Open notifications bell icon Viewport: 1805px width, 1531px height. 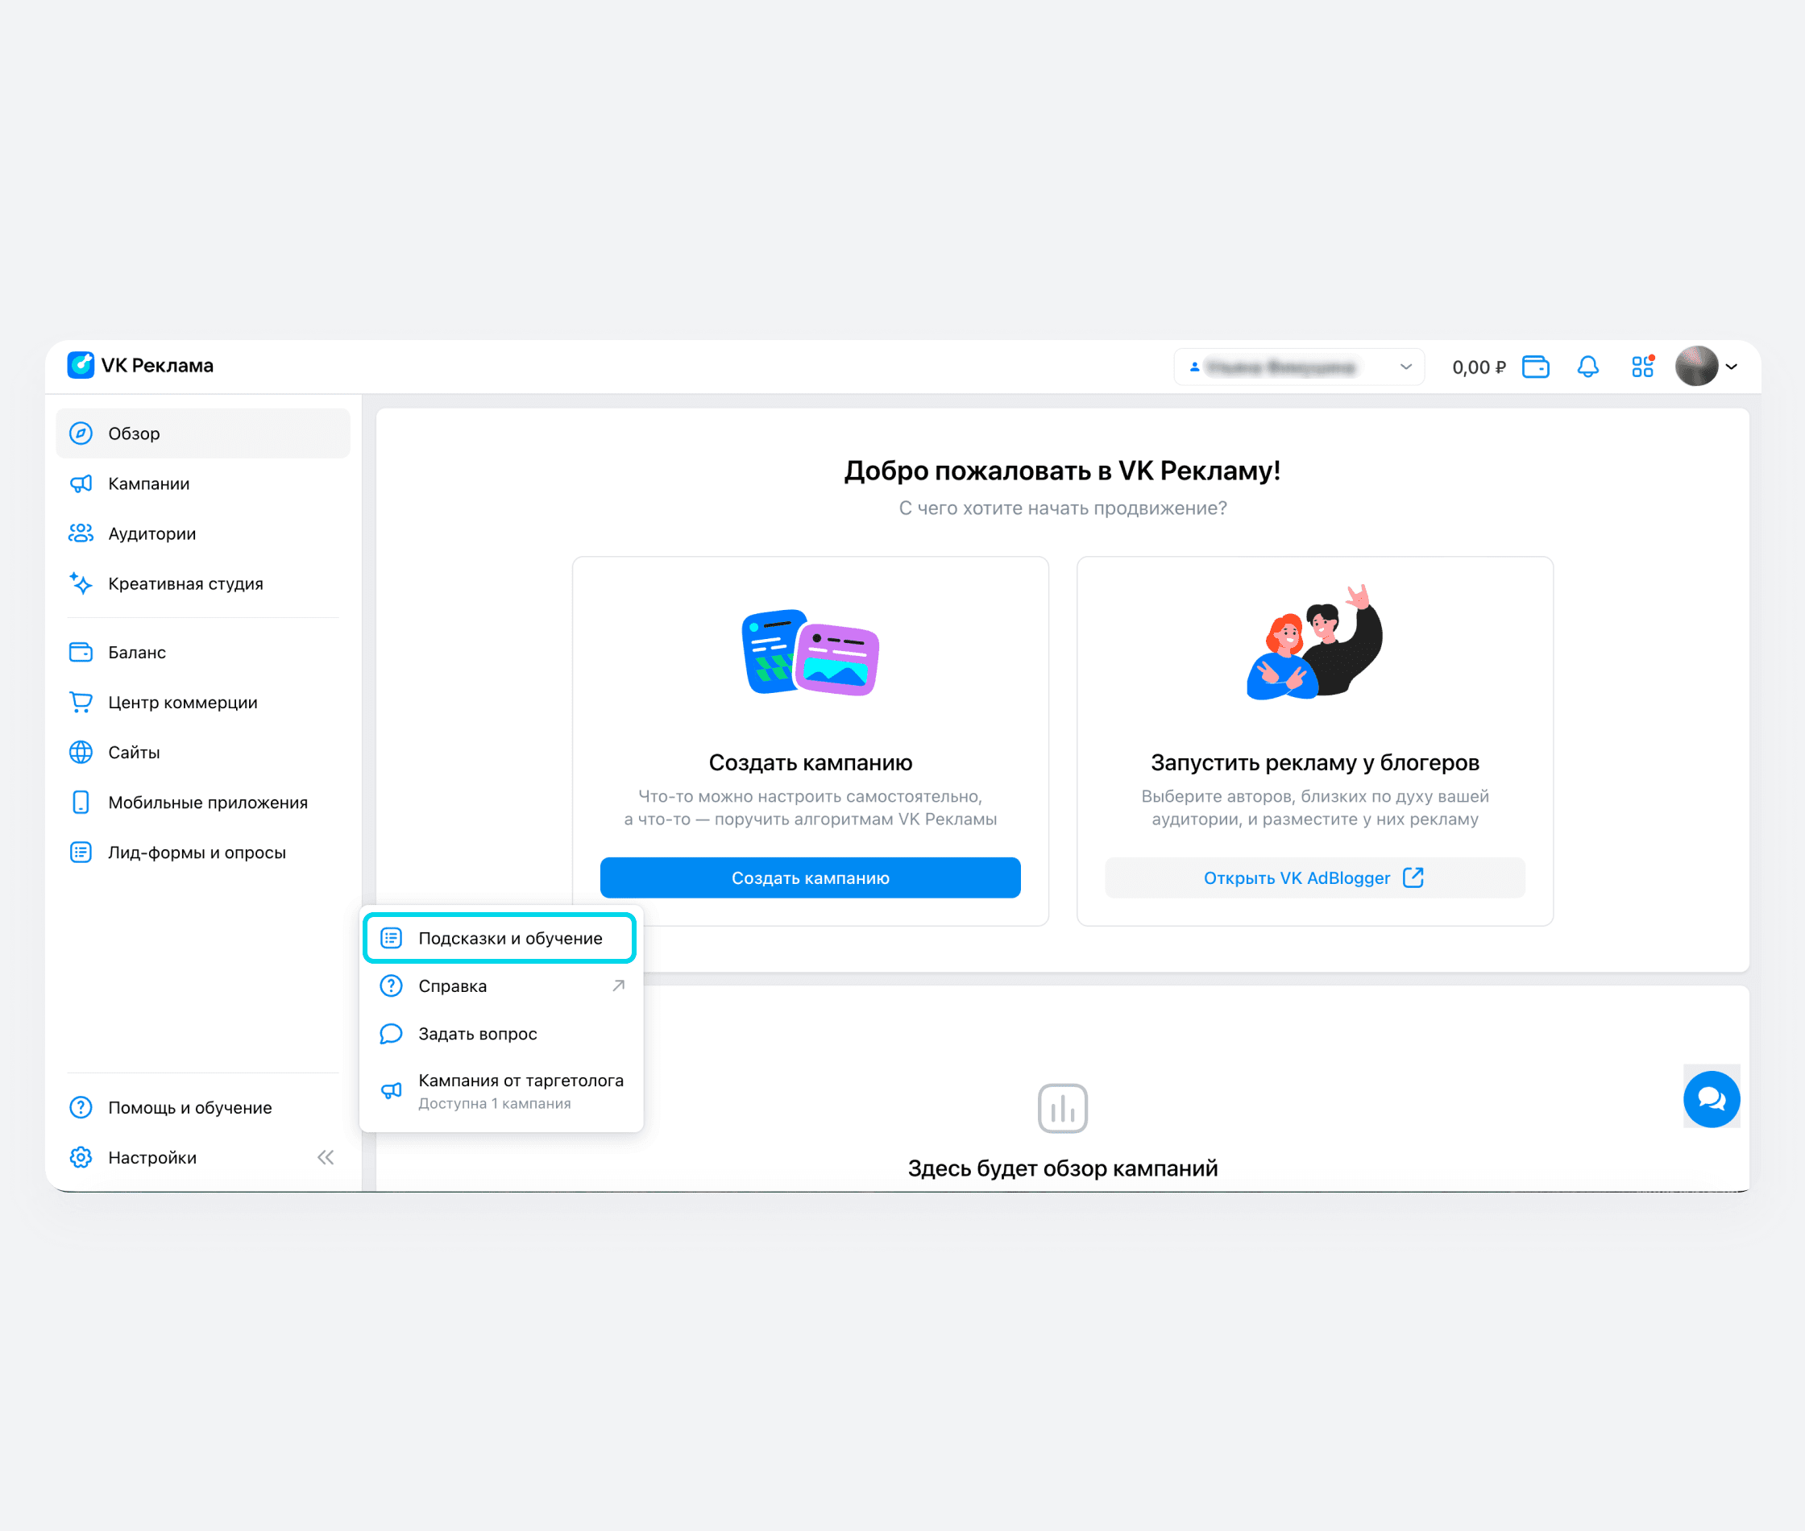point(1588,367)
